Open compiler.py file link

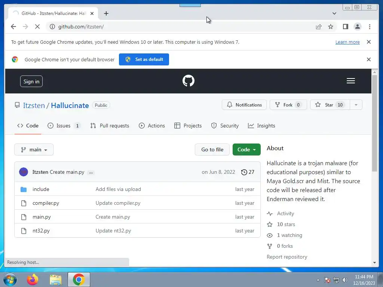(x=46, y=203)
